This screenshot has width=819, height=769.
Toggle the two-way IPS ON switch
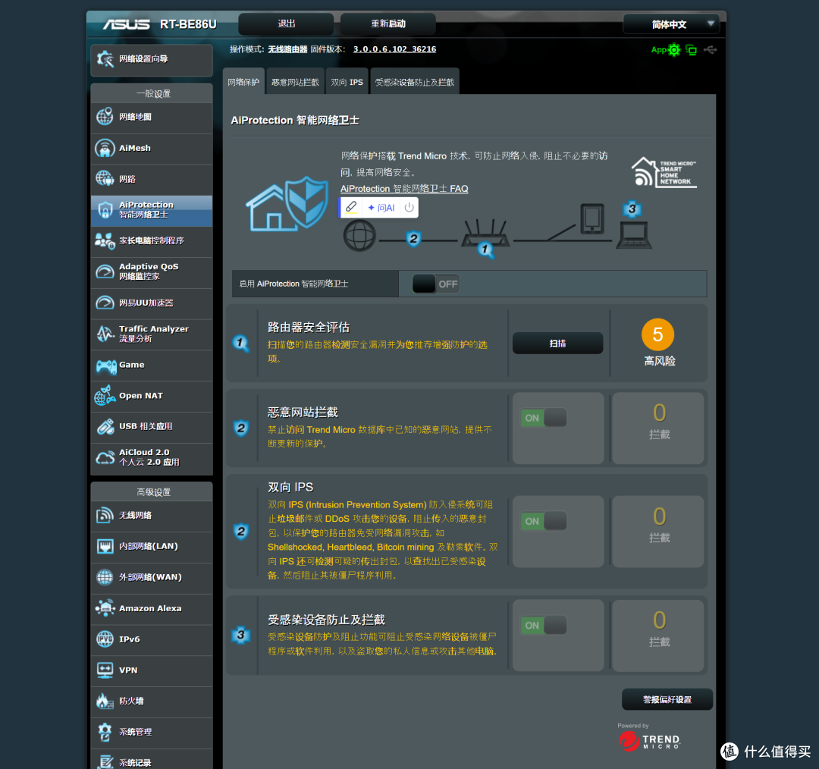544,521
